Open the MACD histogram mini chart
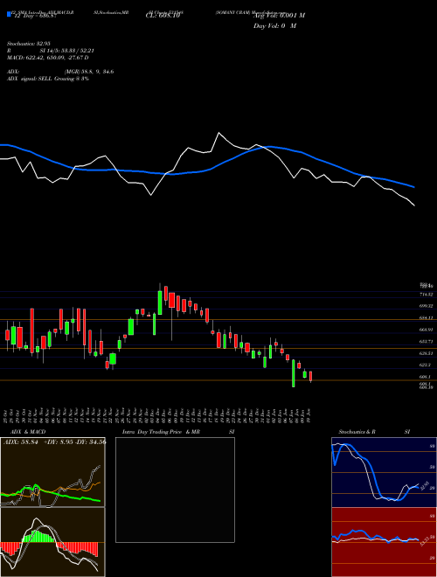The width and height of the screenshot is (437, 577). point(52,542)
